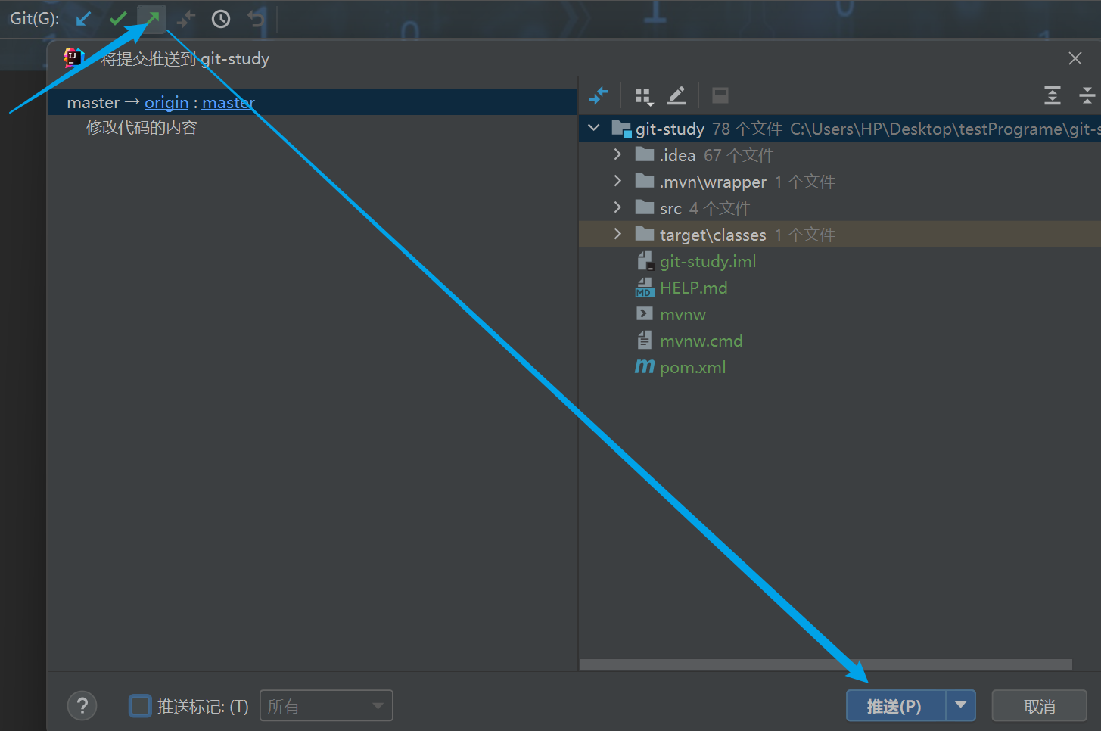Click the edit source pencil icon
The image size is (1101, 731).
click(x=676, y=95)
